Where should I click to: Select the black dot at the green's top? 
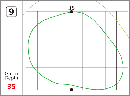(x=71, y=12)
